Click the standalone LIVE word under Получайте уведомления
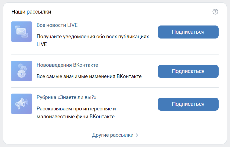This screenshot has width=230, height=147. pyautogui.click(x=42, y=44)
